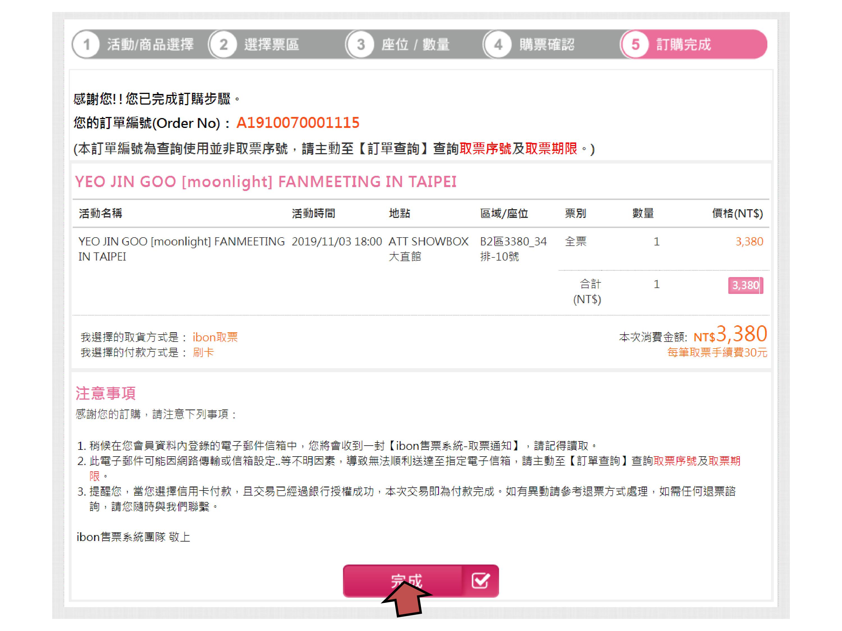842x631 pixels.
Task: Click 活動時間 column header
Action: tap(314, 213)
